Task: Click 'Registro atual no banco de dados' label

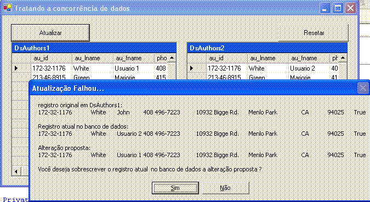Action: point(83,126)
